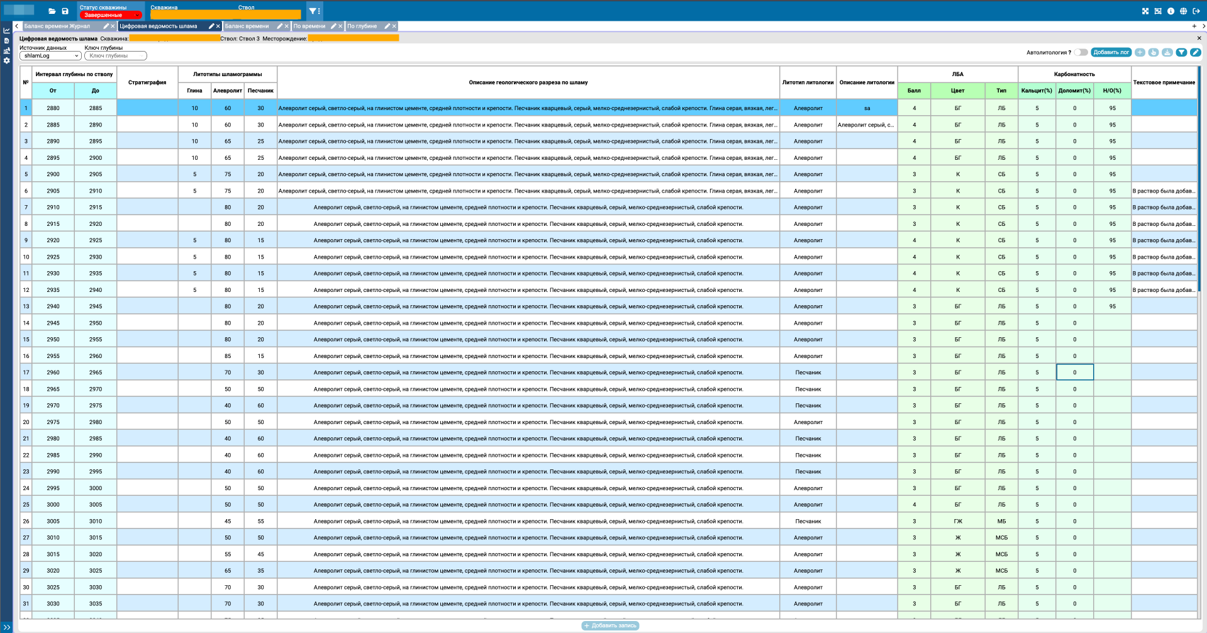The height and width of the screenshot is (633, 1207).
Task: Switch to the По глубине tab
Action: (x=362, y=26)
